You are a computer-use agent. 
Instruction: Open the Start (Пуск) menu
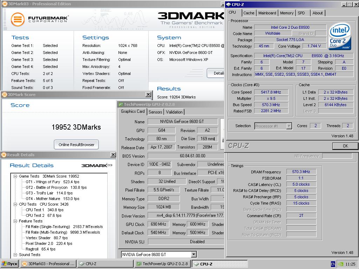coord(9,264)
